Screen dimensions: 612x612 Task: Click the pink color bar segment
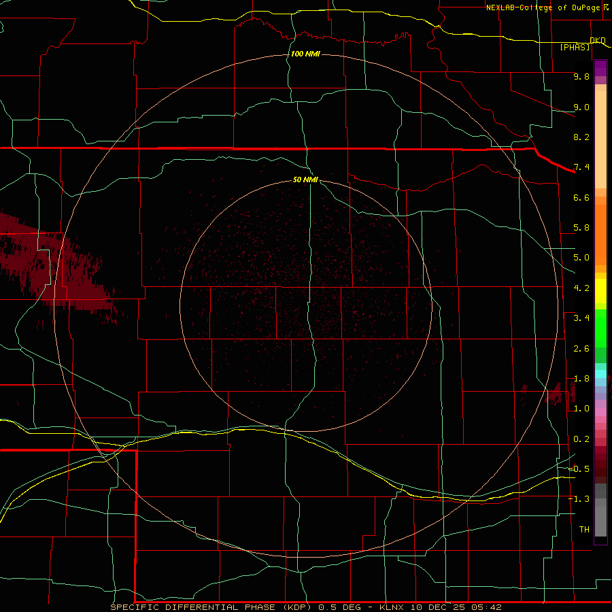coord(600,412)
